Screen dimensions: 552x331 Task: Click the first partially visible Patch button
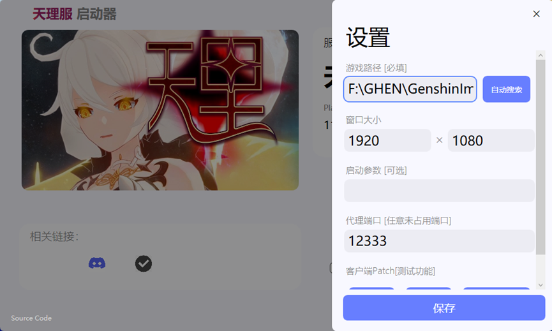(371, 288)
